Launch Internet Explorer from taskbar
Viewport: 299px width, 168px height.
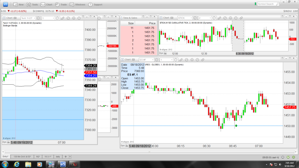(x=17, y=164)
